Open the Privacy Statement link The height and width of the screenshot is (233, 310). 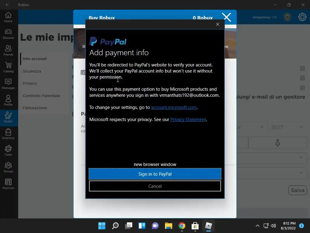[x=188, y=120]
